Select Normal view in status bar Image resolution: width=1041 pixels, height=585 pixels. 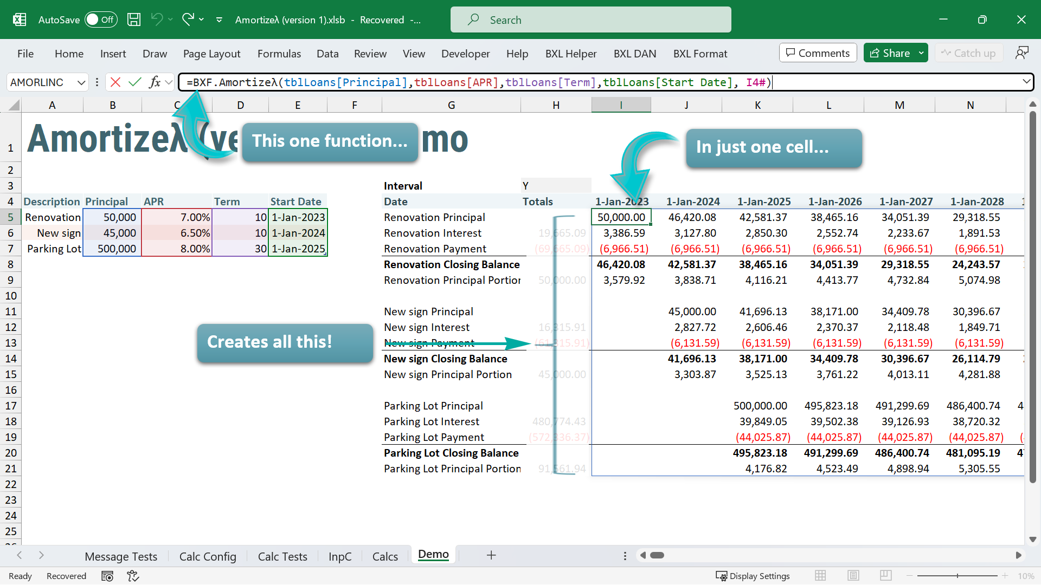(x=820, y=576)
